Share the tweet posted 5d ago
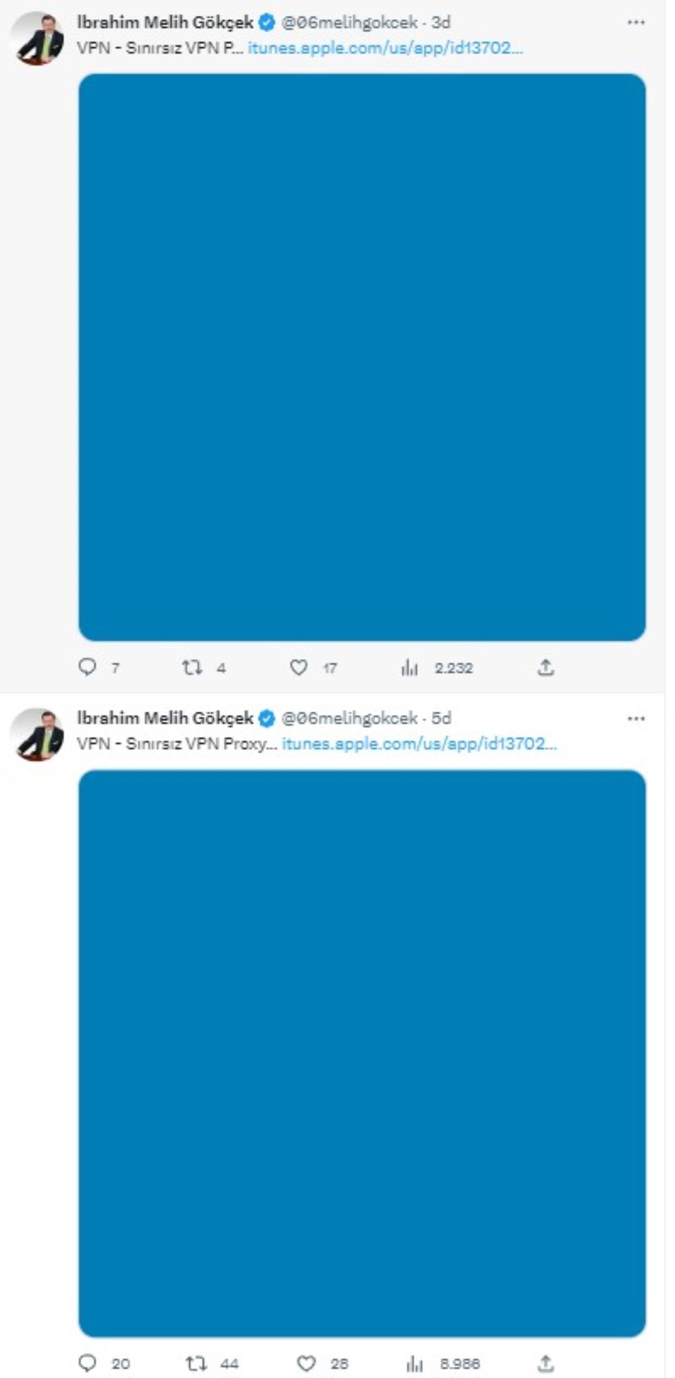 point(546,1363)
